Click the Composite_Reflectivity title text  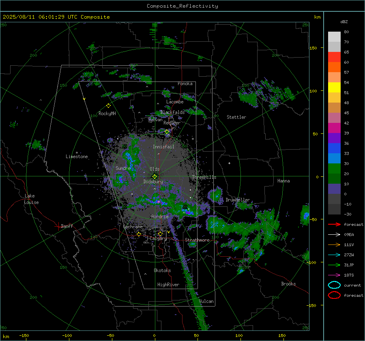[182, 6]
